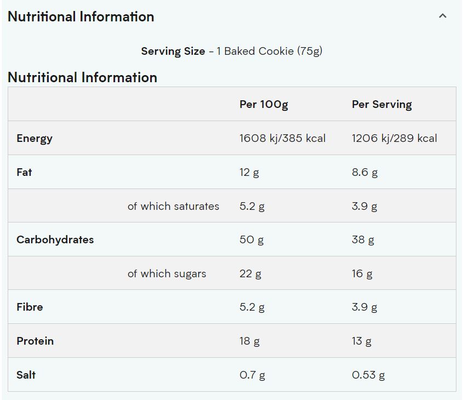Image resolution: width=463 pixels, height=400 pixels.
Task: Click the 'of which sugars' label
Action: [x=167, y=273]
